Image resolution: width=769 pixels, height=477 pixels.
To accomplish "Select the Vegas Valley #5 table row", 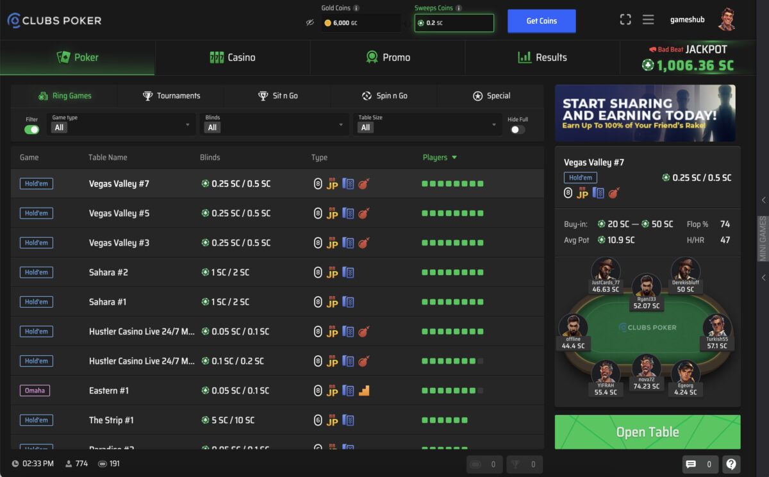I will (277, 213).
